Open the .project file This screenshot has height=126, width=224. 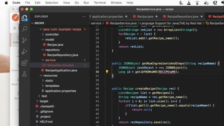tap(45, 117)
